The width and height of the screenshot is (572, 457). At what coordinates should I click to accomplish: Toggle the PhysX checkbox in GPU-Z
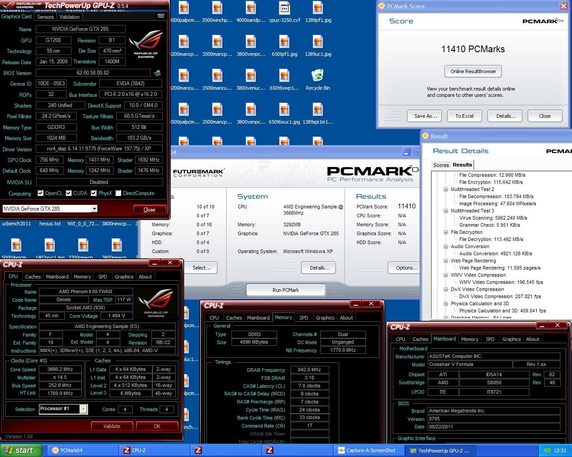click(94, 193)
